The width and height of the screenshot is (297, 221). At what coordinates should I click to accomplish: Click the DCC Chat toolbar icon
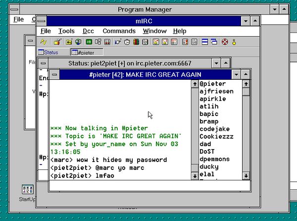click(x=165, y=42)
